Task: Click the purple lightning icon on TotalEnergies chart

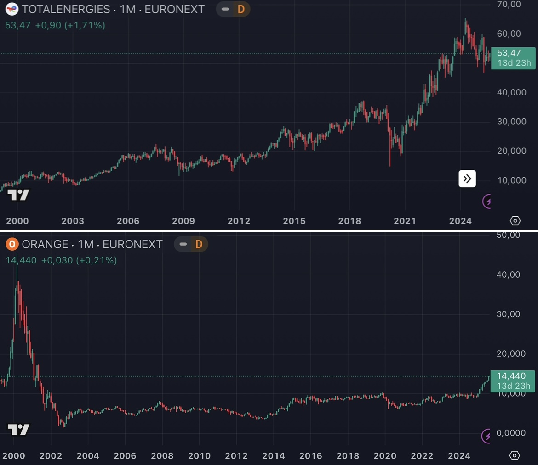Action: 487,201
